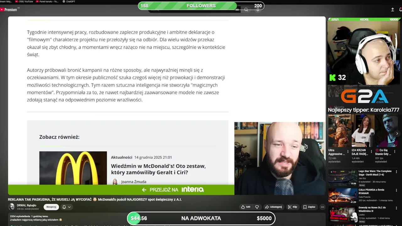Open 'Dowody na Nowe DLC do Wiedźmina 3!' title
Viewport: 402px width, 226px height.
(x=372, y=209)
